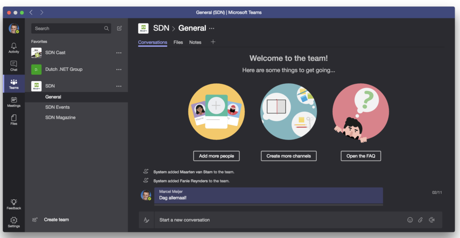Open more options for Dutch .NET Group
The height and width of the screenshot is (238, 460).
(119, 69)
